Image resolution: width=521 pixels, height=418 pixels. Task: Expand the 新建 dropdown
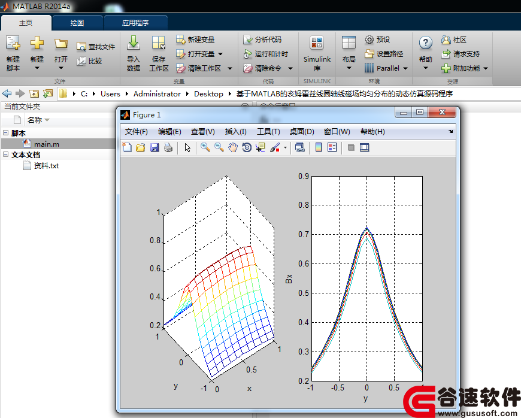(37, 68)
